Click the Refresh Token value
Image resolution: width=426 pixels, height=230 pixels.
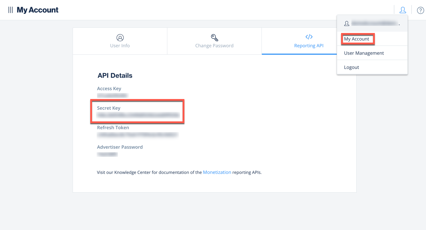[137, 135]
